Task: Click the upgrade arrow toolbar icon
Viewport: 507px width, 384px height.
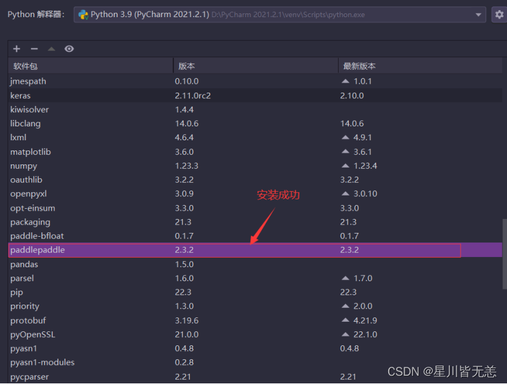Action: [51, 49]
